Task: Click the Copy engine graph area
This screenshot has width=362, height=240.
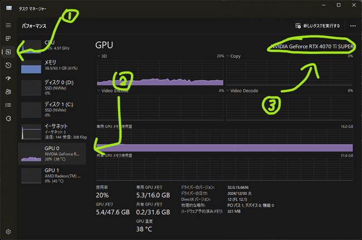Action: (x=289, y=73)
